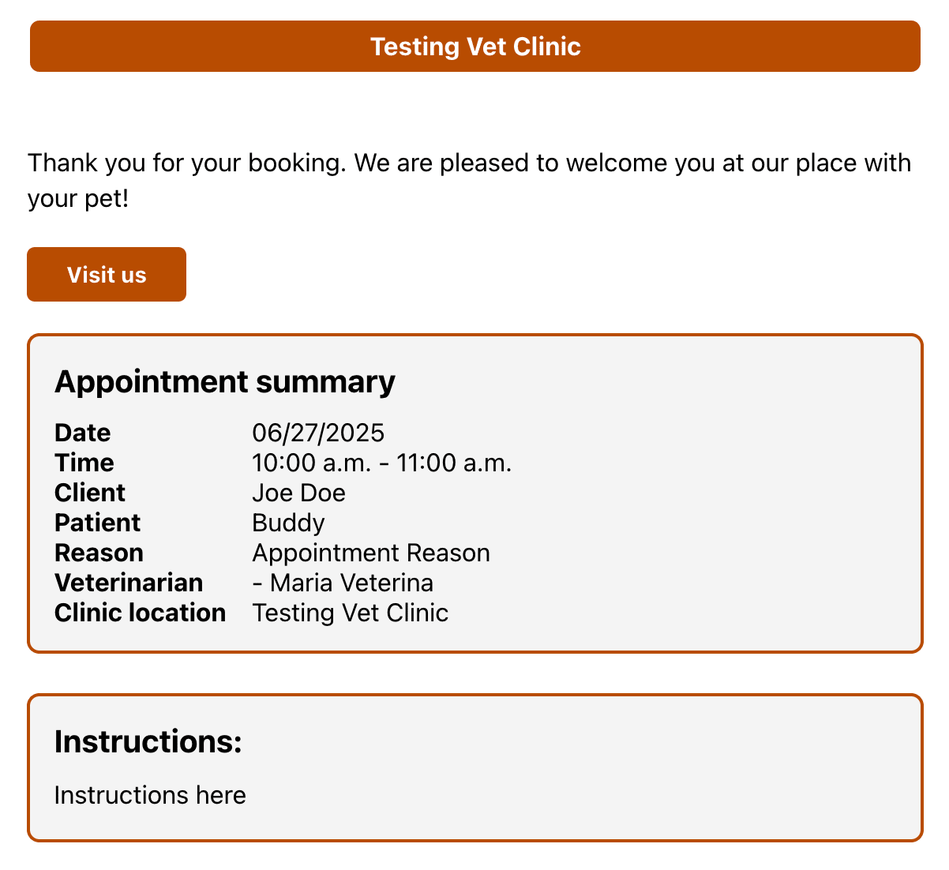
Task: Click the Testing Vet Clinic header banner
Action: (475, 47)
